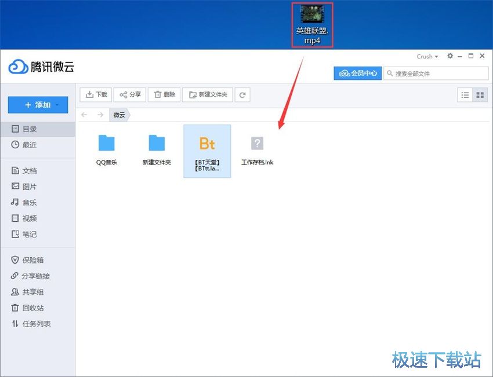Navigate forward with the right arrow
Screen dimensions: 493x377
click(100, 115)
